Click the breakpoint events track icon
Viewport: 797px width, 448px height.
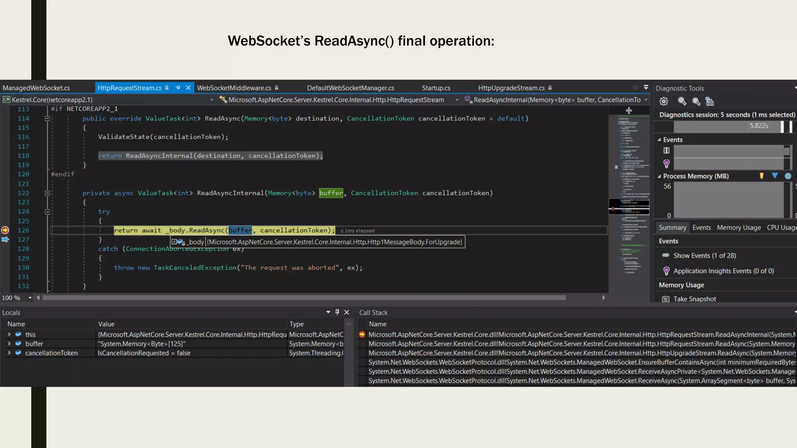[x=667, y=150]
